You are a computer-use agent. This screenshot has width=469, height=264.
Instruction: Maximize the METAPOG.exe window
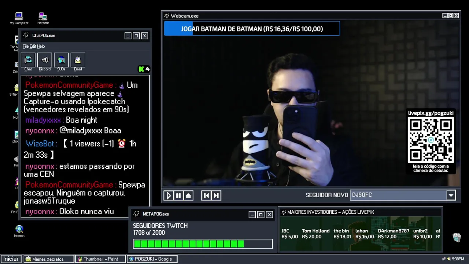261,214
